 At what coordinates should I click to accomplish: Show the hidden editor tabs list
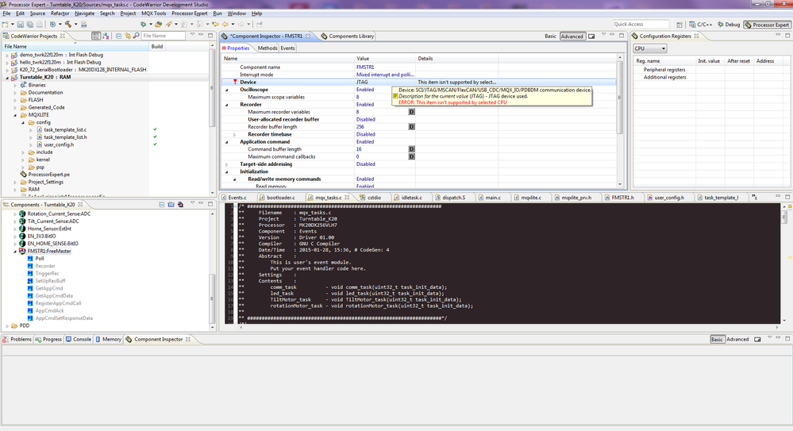[x=754, y=198]
